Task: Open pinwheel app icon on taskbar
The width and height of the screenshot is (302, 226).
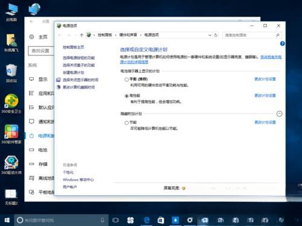Action: tap(130, 220)
